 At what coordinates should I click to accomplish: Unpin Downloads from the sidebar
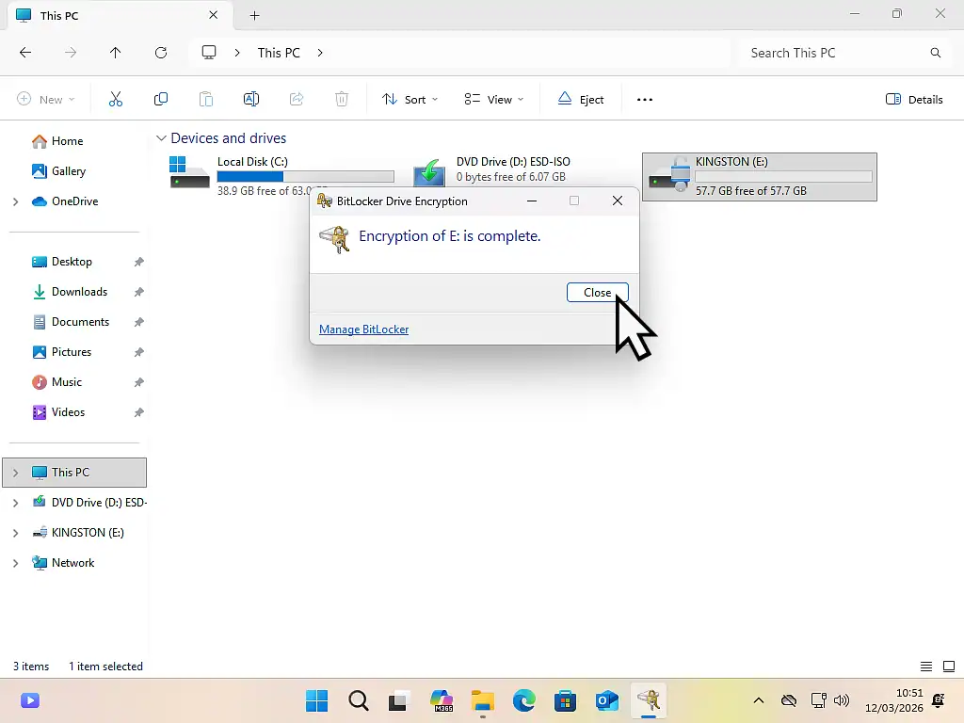pos(139,292)
